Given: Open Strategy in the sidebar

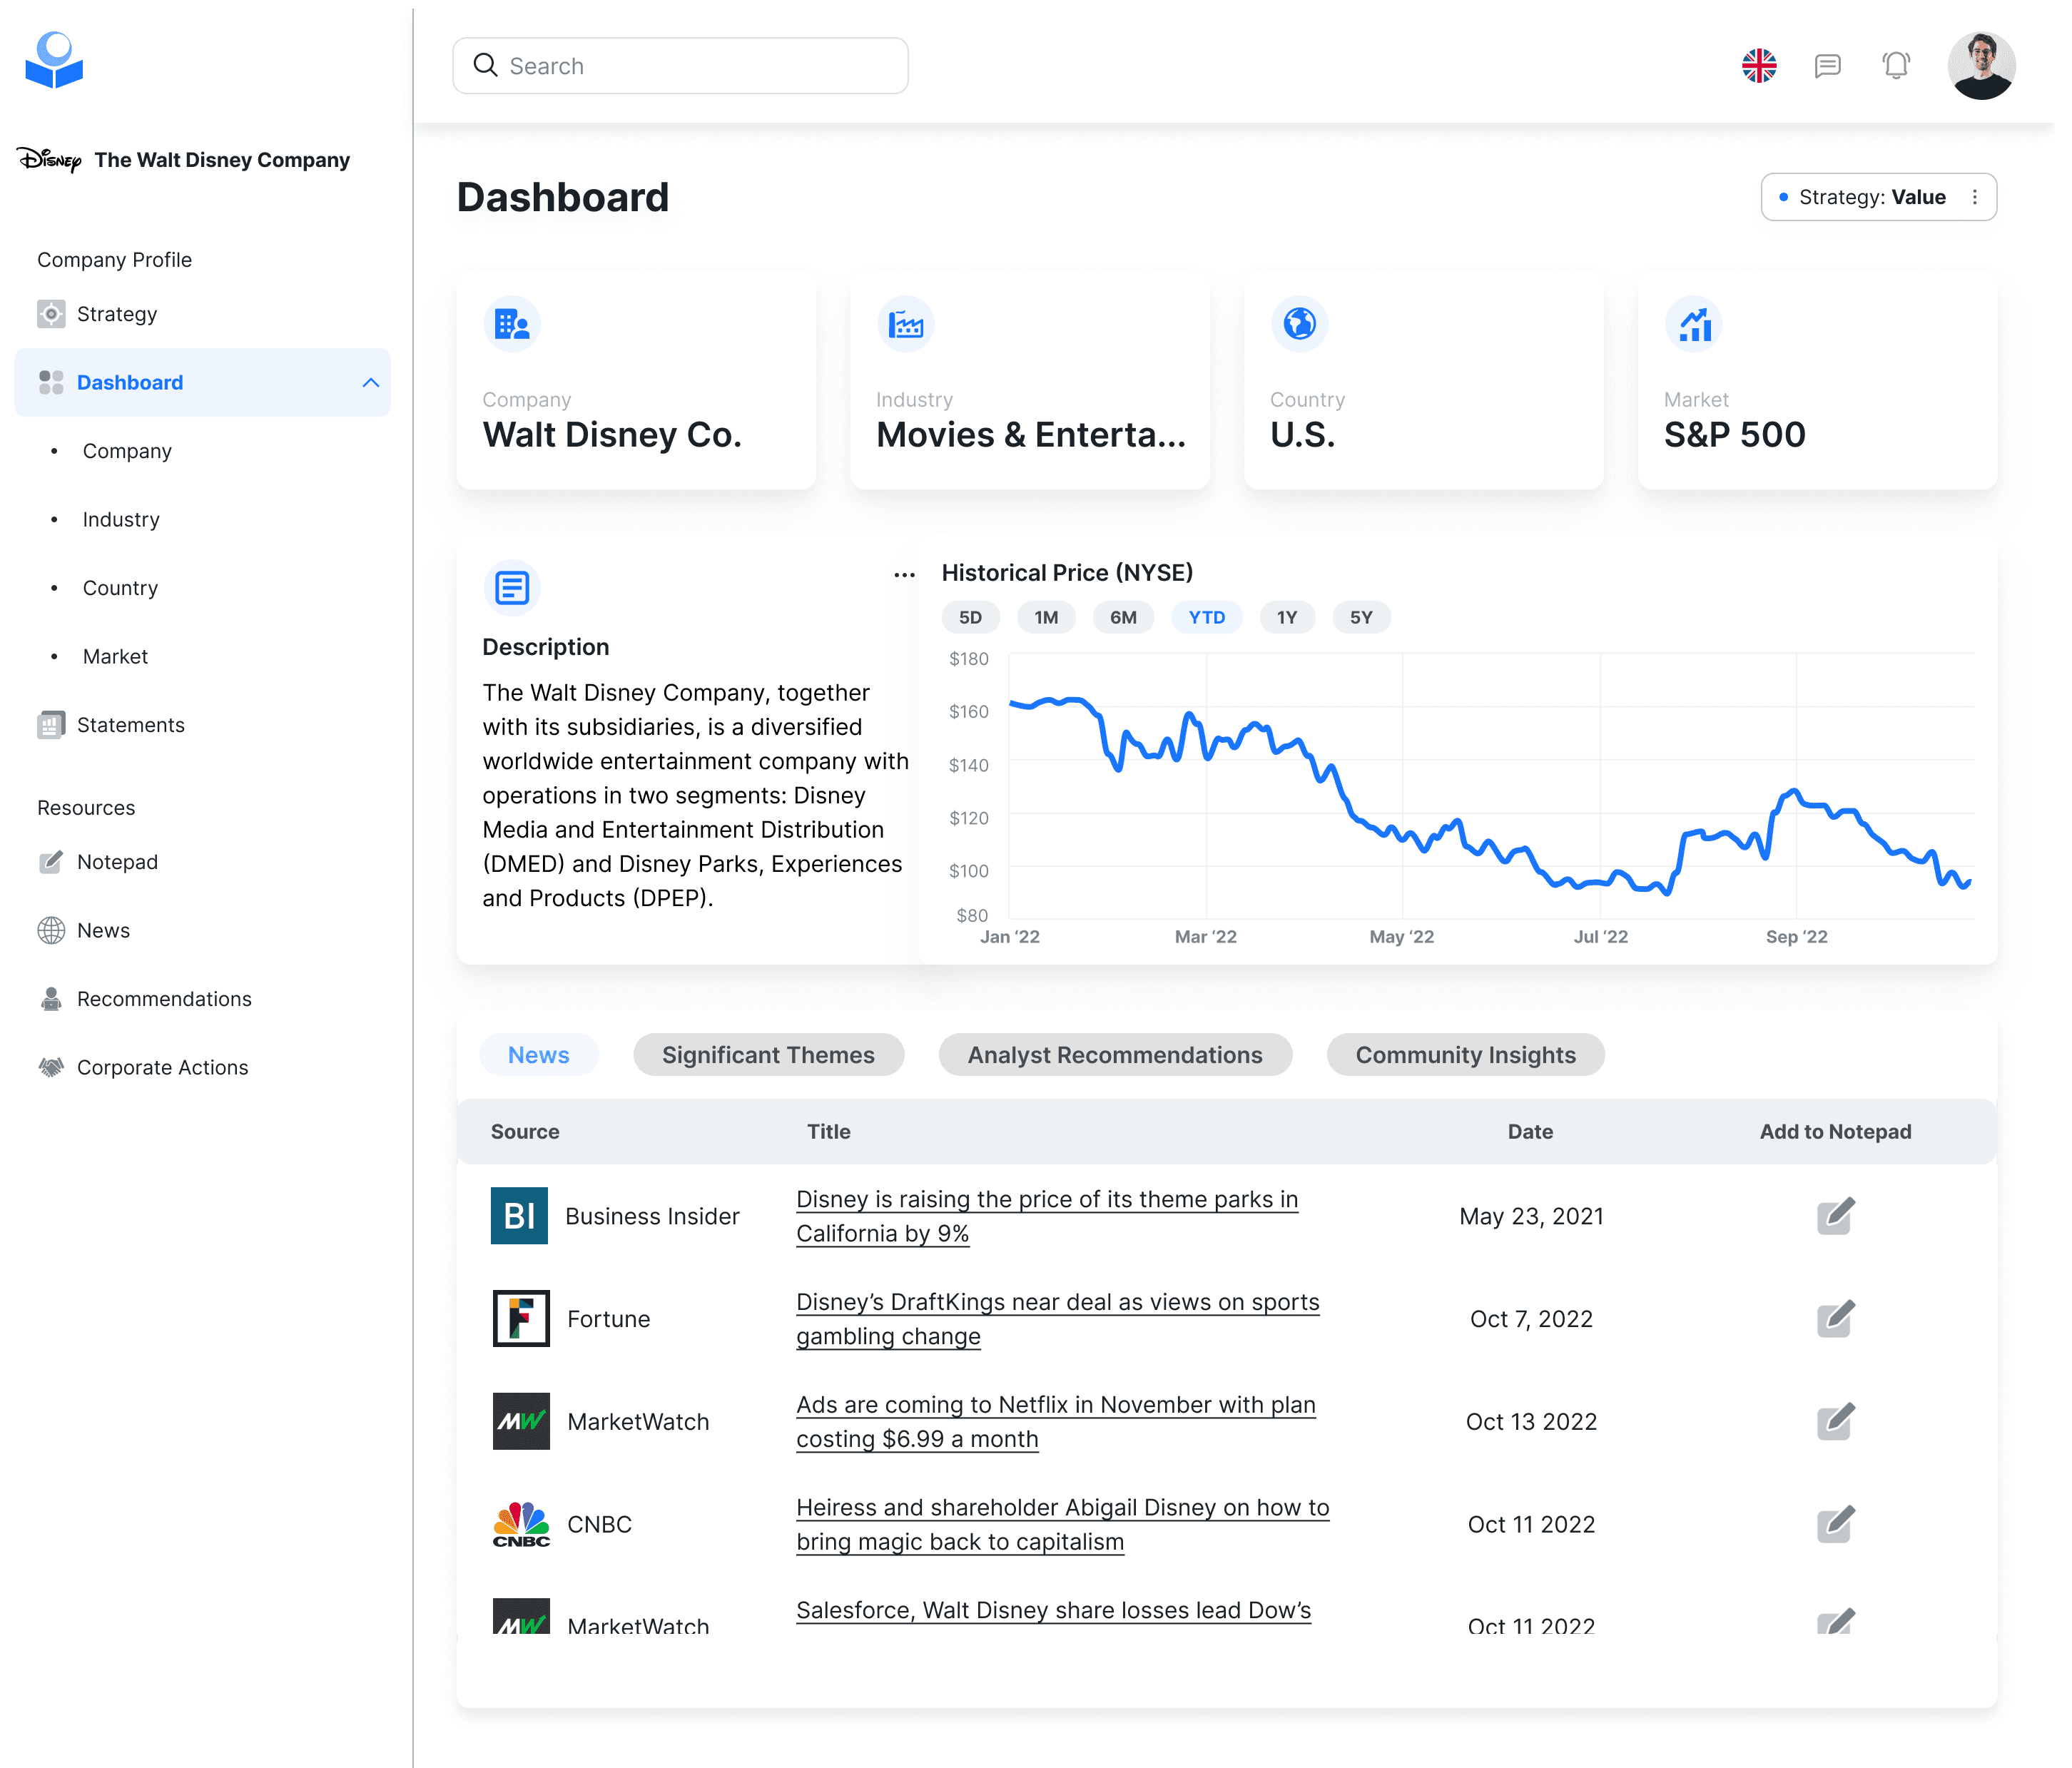Looking at the screenshot, I should [117, 314].
